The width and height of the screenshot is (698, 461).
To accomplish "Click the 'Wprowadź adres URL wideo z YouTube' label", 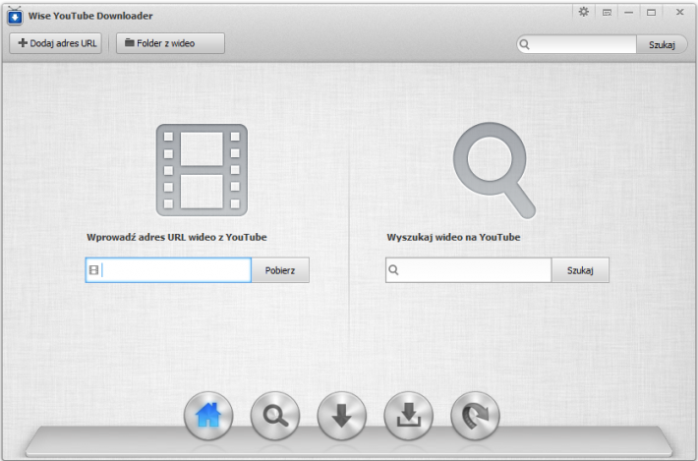I will pyautogui.click(x=177, y=237).
